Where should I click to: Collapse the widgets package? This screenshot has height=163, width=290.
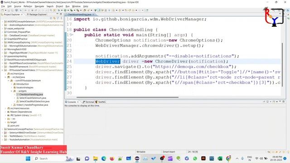[11, 91]
